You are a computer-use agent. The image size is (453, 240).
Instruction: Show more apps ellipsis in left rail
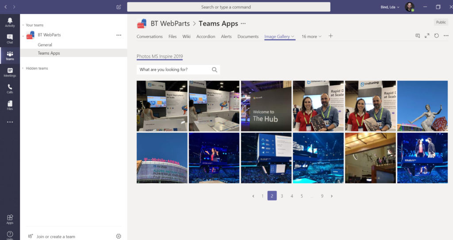click(10, 122)
